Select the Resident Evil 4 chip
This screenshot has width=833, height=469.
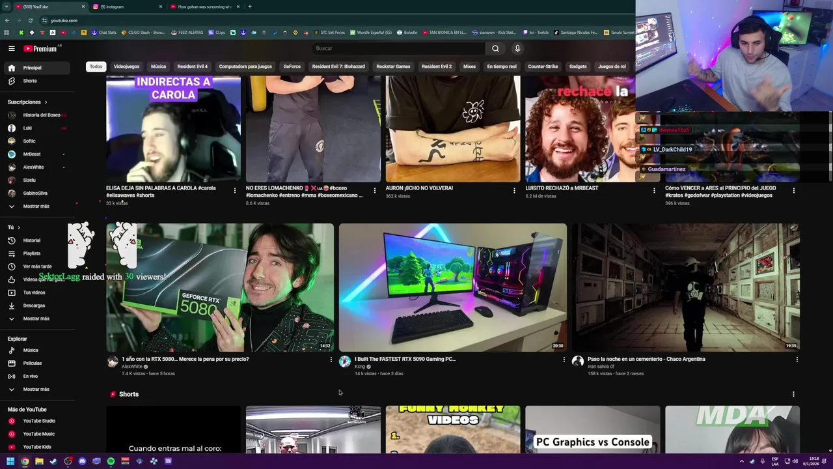(x=193, y=66)
